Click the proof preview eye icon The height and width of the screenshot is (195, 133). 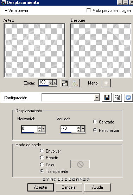click(75, 83)
